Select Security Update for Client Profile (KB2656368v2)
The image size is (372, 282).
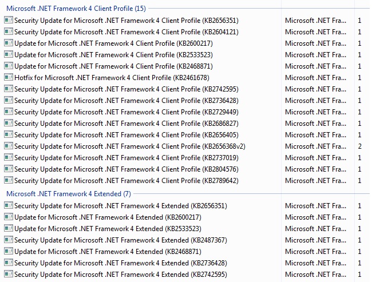(x=130, y=146)
